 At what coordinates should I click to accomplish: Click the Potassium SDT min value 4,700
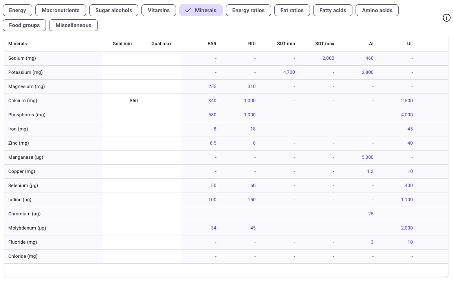point(288,72)
